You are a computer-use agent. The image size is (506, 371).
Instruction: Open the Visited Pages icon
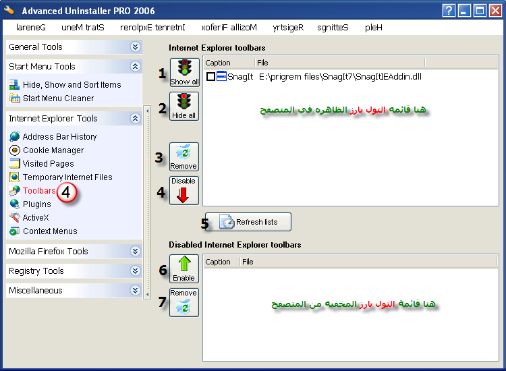coord(15,163)
